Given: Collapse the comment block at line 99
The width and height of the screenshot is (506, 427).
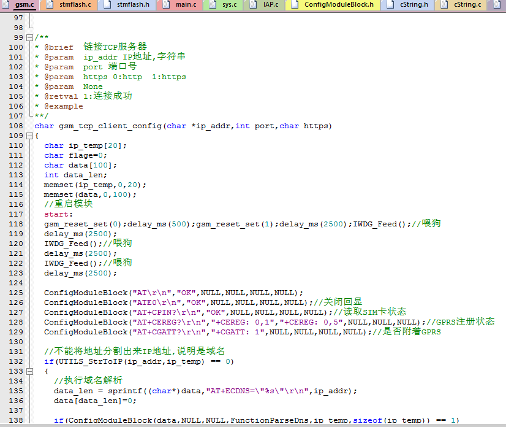Looking at the screenshot, I should tap(29, 37).
